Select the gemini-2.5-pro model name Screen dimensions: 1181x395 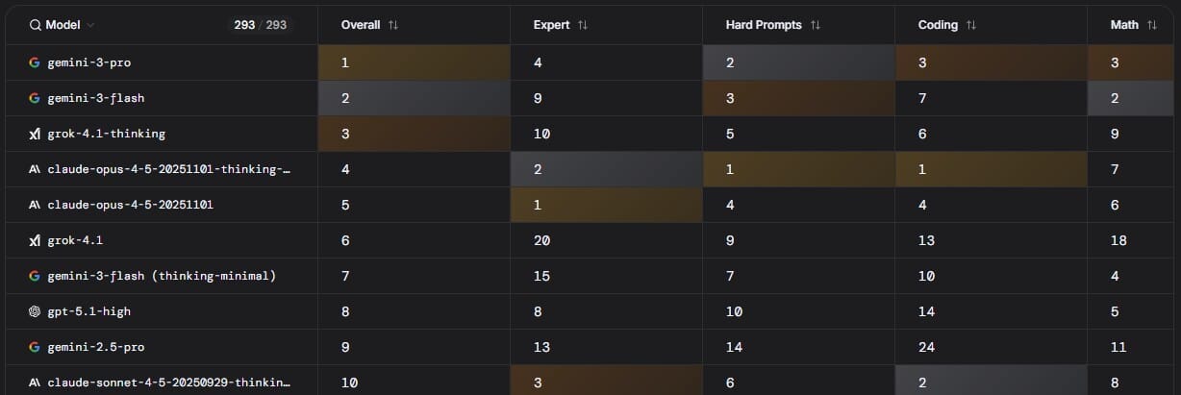96,347
